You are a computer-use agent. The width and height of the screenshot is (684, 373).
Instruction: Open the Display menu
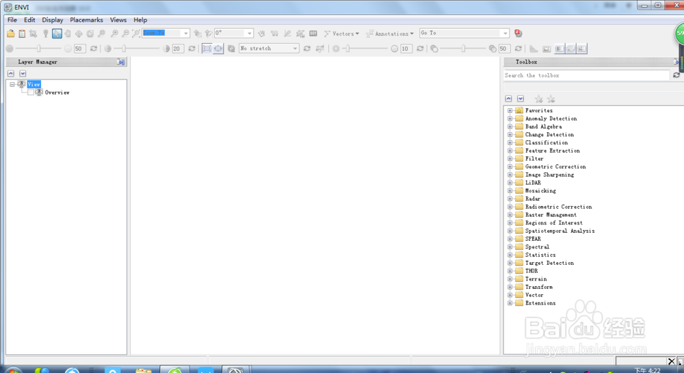[x=53, y=20]
